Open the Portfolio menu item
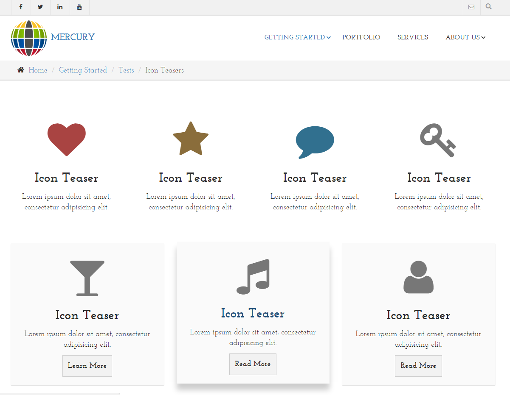 coord(361,37)
